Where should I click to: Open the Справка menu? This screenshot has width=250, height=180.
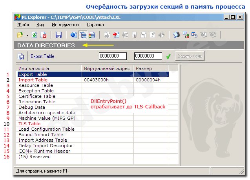pos(95,25)
